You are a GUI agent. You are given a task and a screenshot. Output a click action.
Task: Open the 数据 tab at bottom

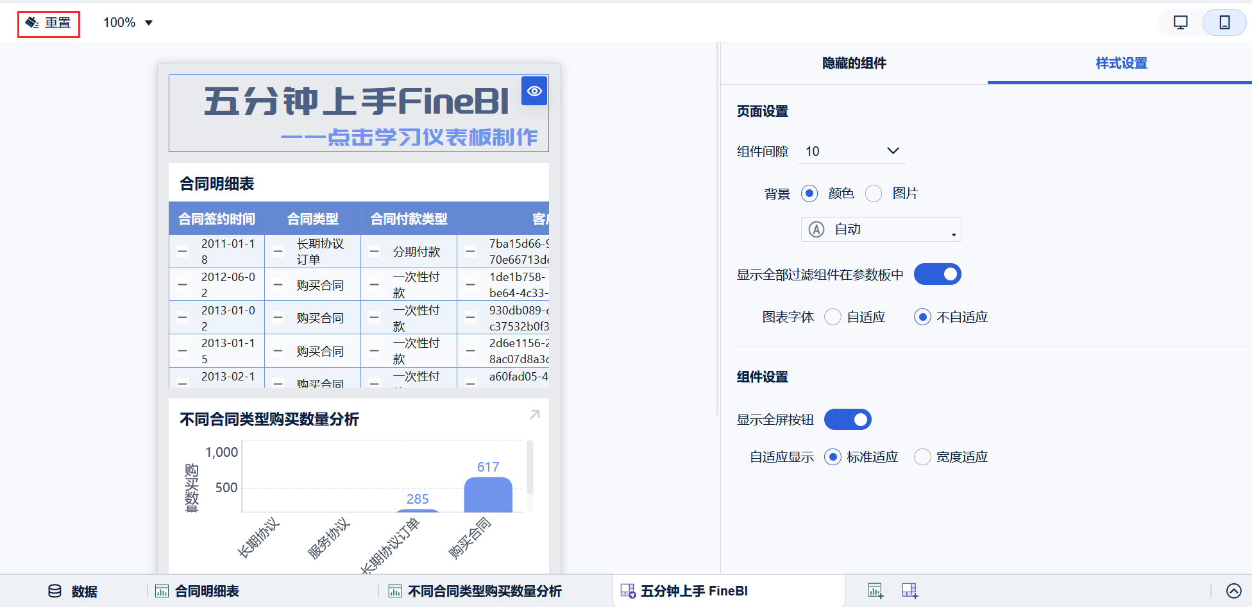click(72, 591)
